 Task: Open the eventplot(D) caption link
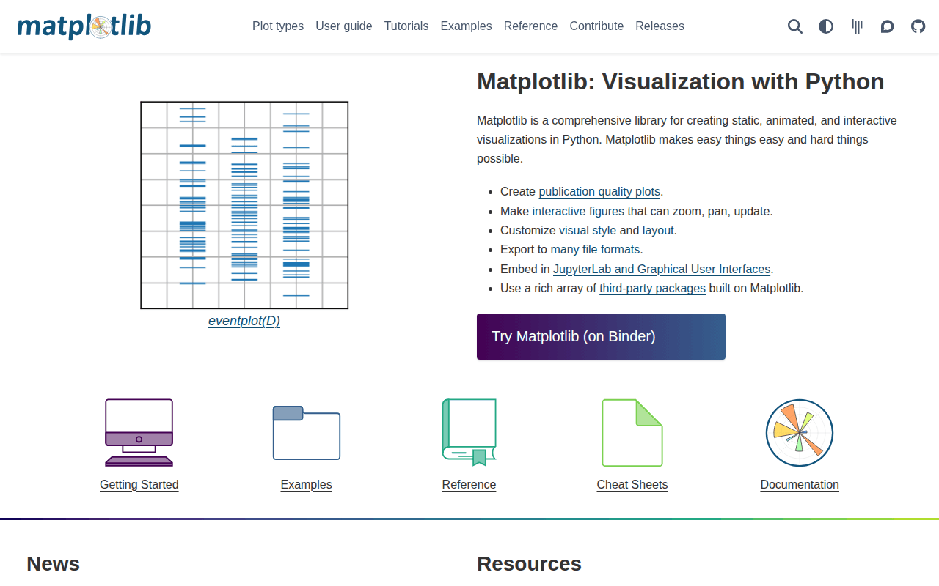coord(244,321)
